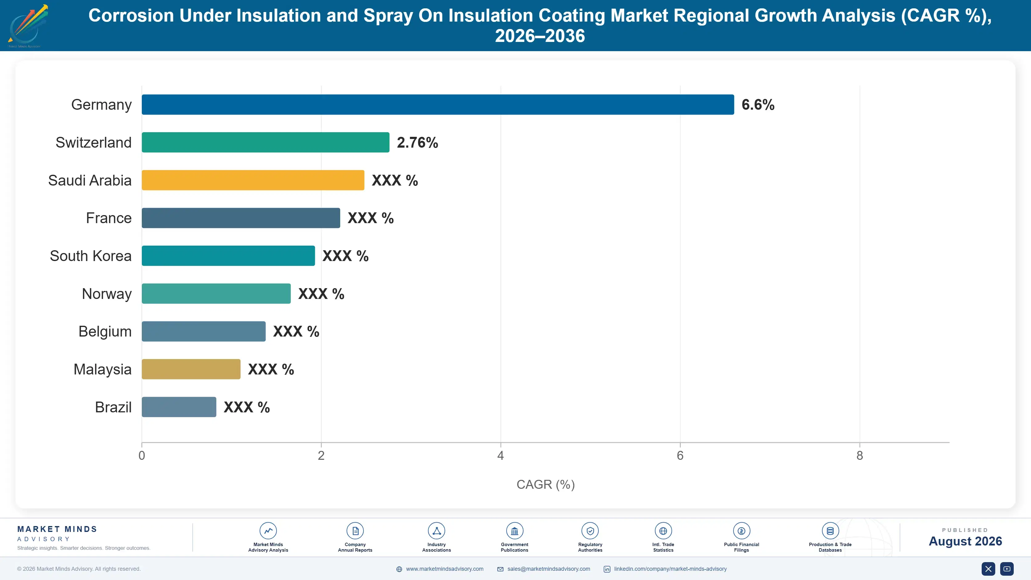Click the France axis label

109,218
